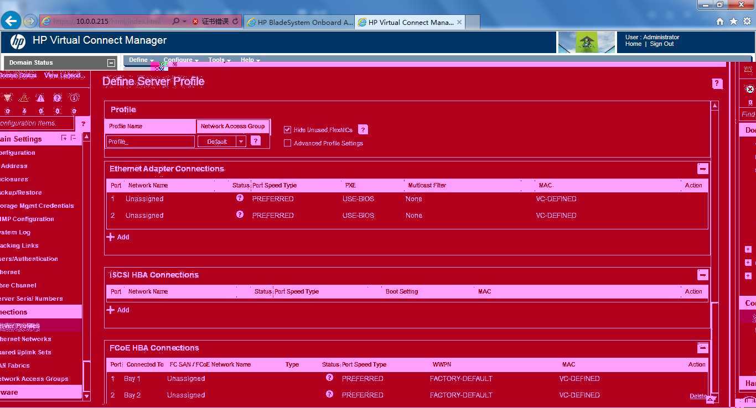
Task: Go back with the browser back arrow
Action: pyautogui.click(x=11, y=21)
